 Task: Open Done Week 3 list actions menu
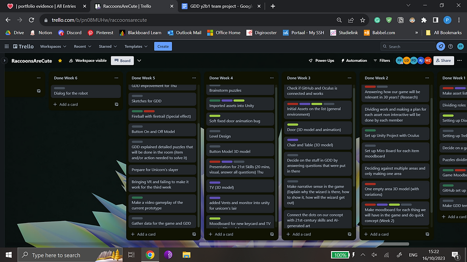coord(349,78)
